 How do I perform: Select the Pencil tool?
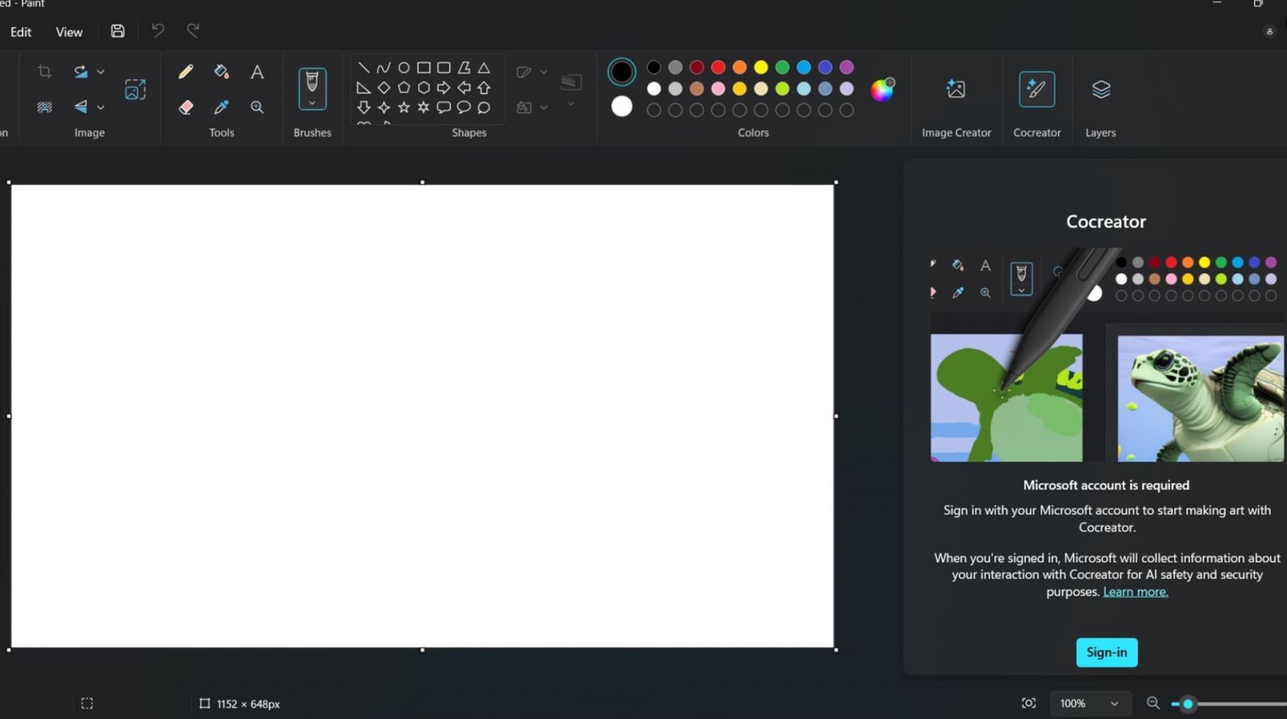click(x=186, y=72)
